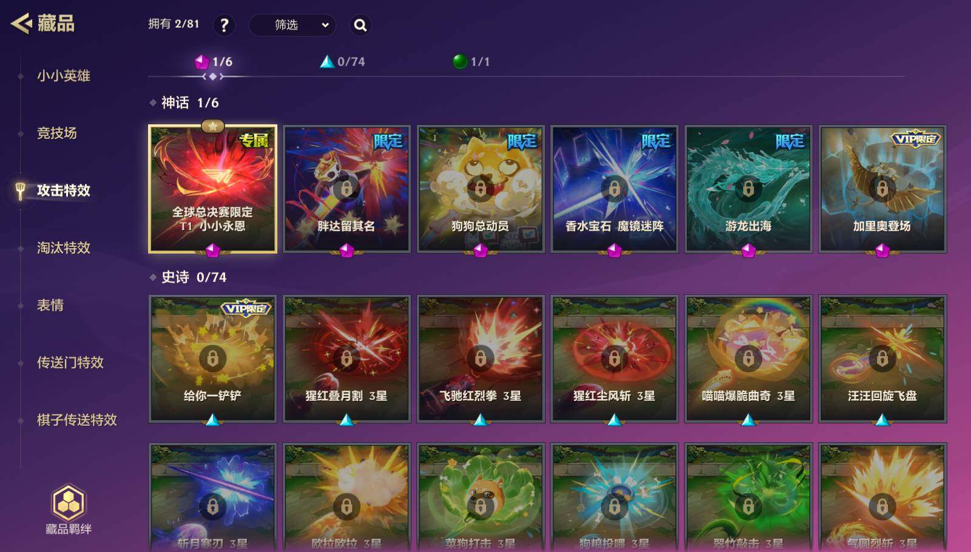Expand the 筛选 filter dropdown

coord(293,25)
